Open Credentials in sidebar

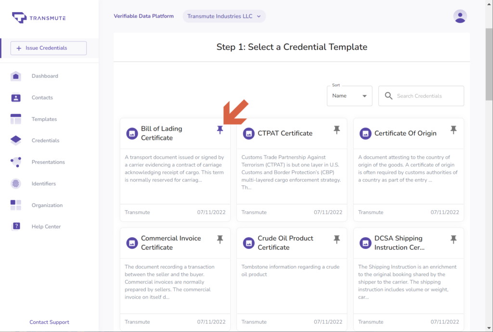pos(45,140)
